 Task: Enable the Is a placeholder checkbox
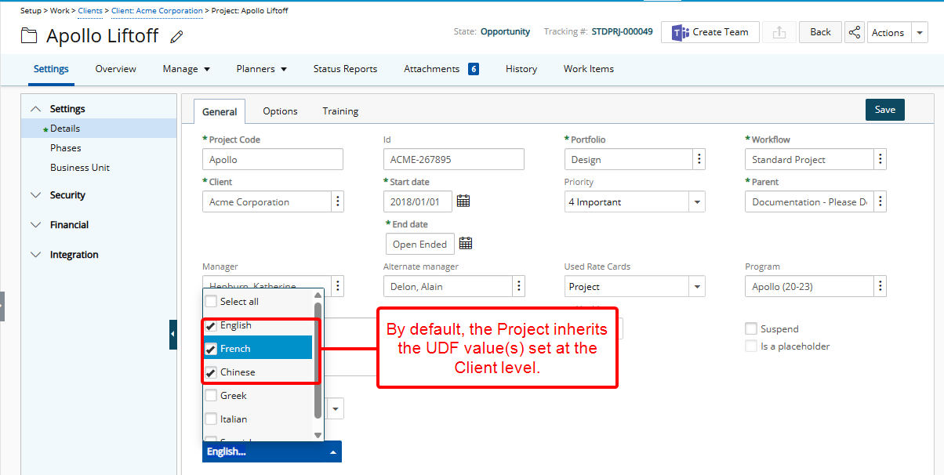[751, 346]
